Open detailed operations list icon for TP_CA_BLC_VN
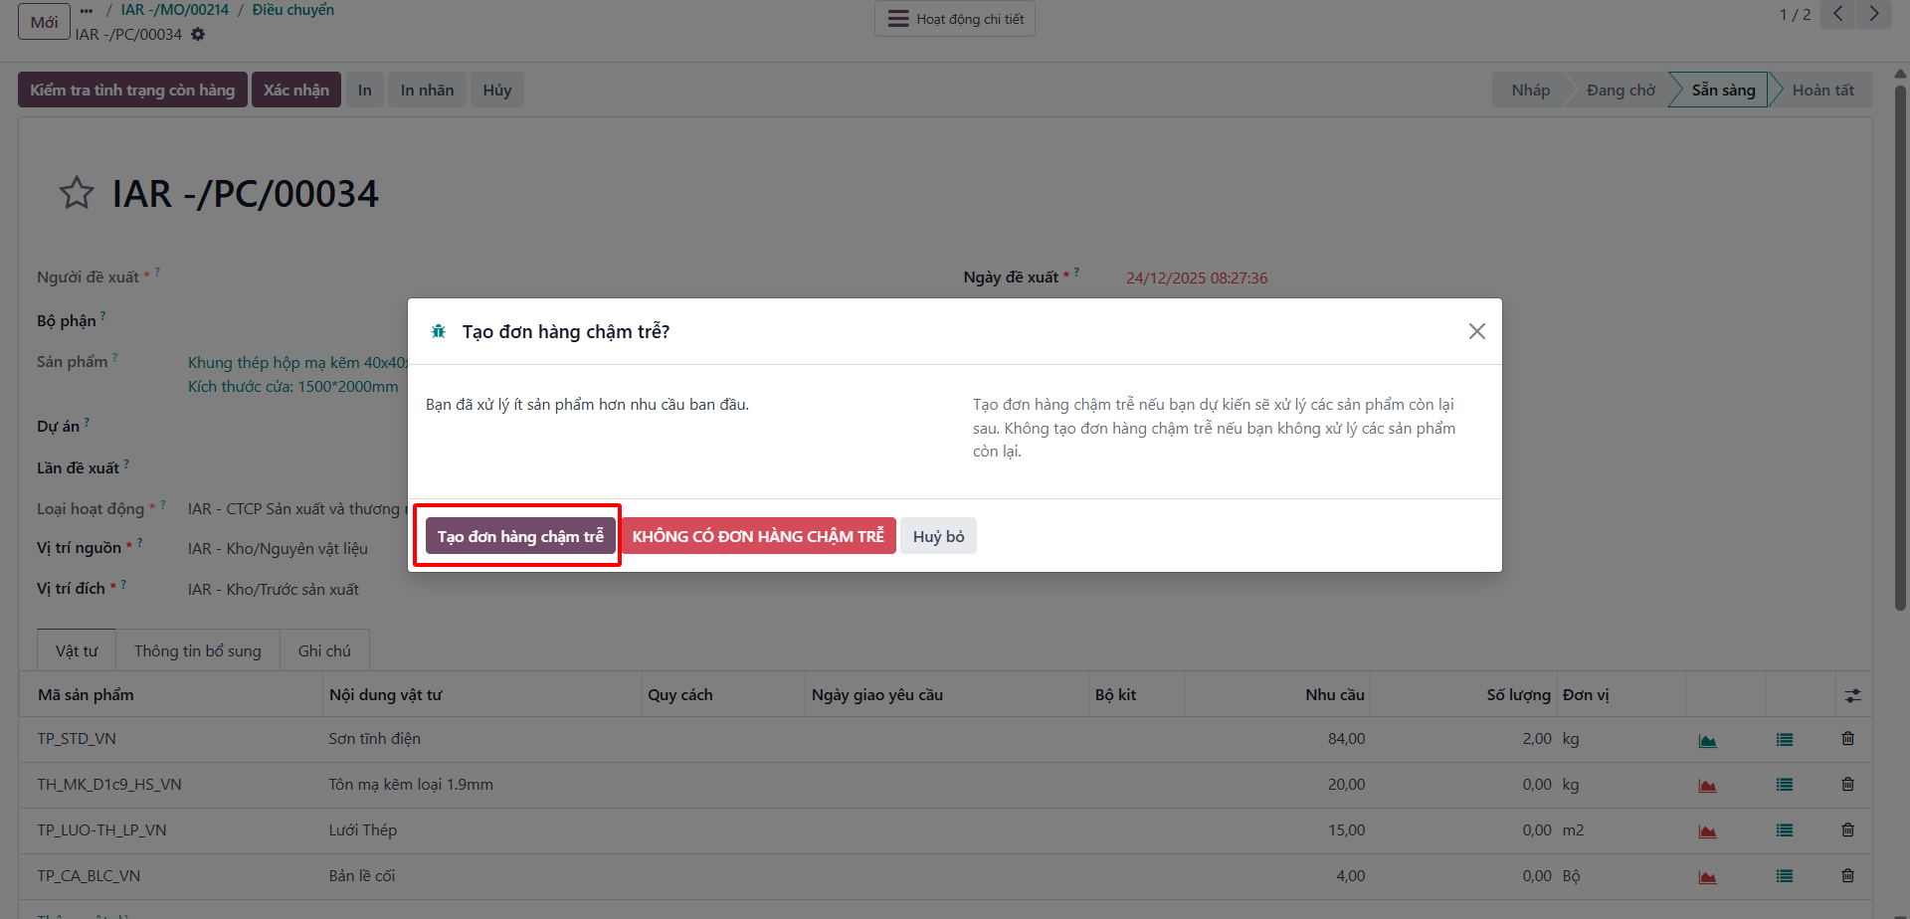Viewport: 1910px width, 919px height. tap(1785, 876)
